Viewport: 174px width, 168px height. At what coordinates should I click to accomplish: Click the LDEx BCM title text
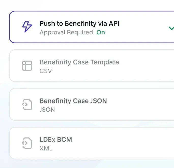(56, 139)
